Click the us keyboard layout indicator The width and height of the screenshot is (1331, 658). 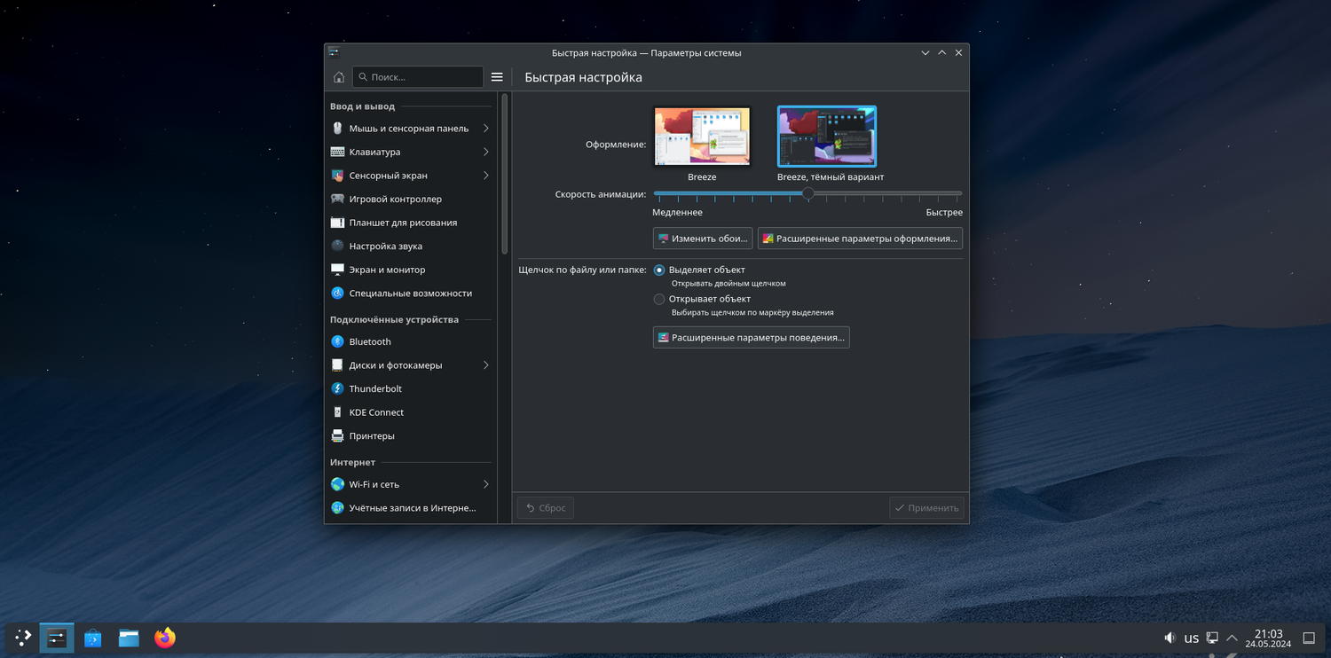1192,638
